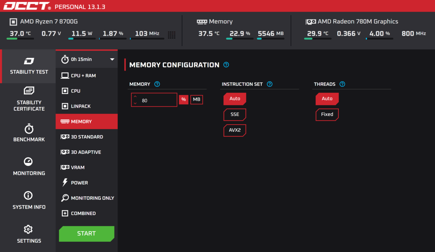The image size is (435, 252).
Task: Open the POWER test label
Action: point(80,183)
